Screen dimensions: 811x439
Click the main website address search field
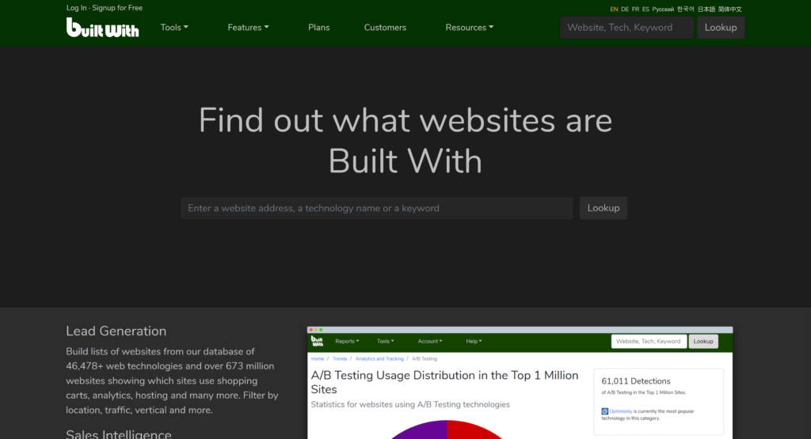tap(376, 208)
